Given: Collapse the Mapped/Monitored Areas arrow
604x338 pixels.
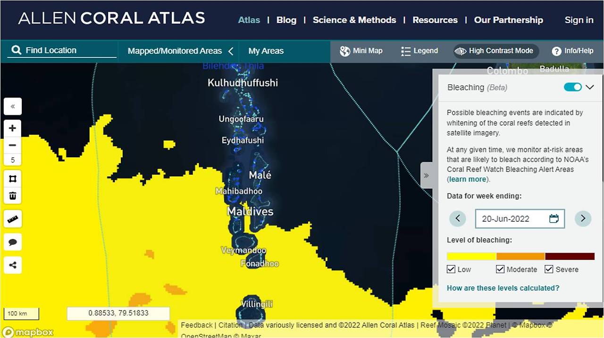Looking at the screenshot, I should point(231,51).
